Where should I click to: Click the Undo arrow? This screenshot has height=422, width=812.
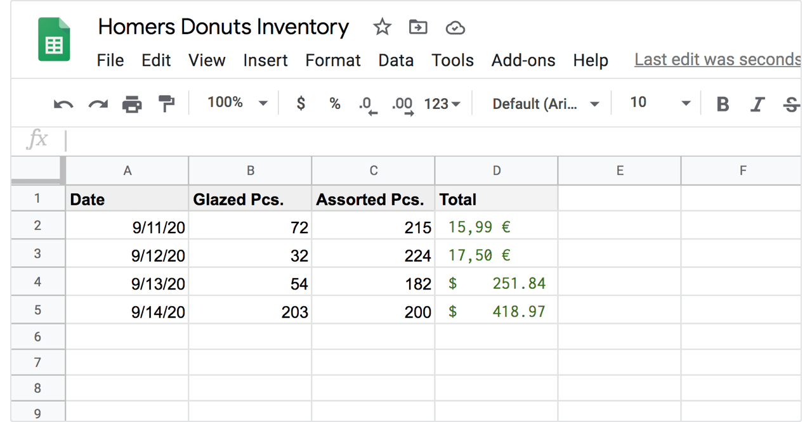point(63,104)
